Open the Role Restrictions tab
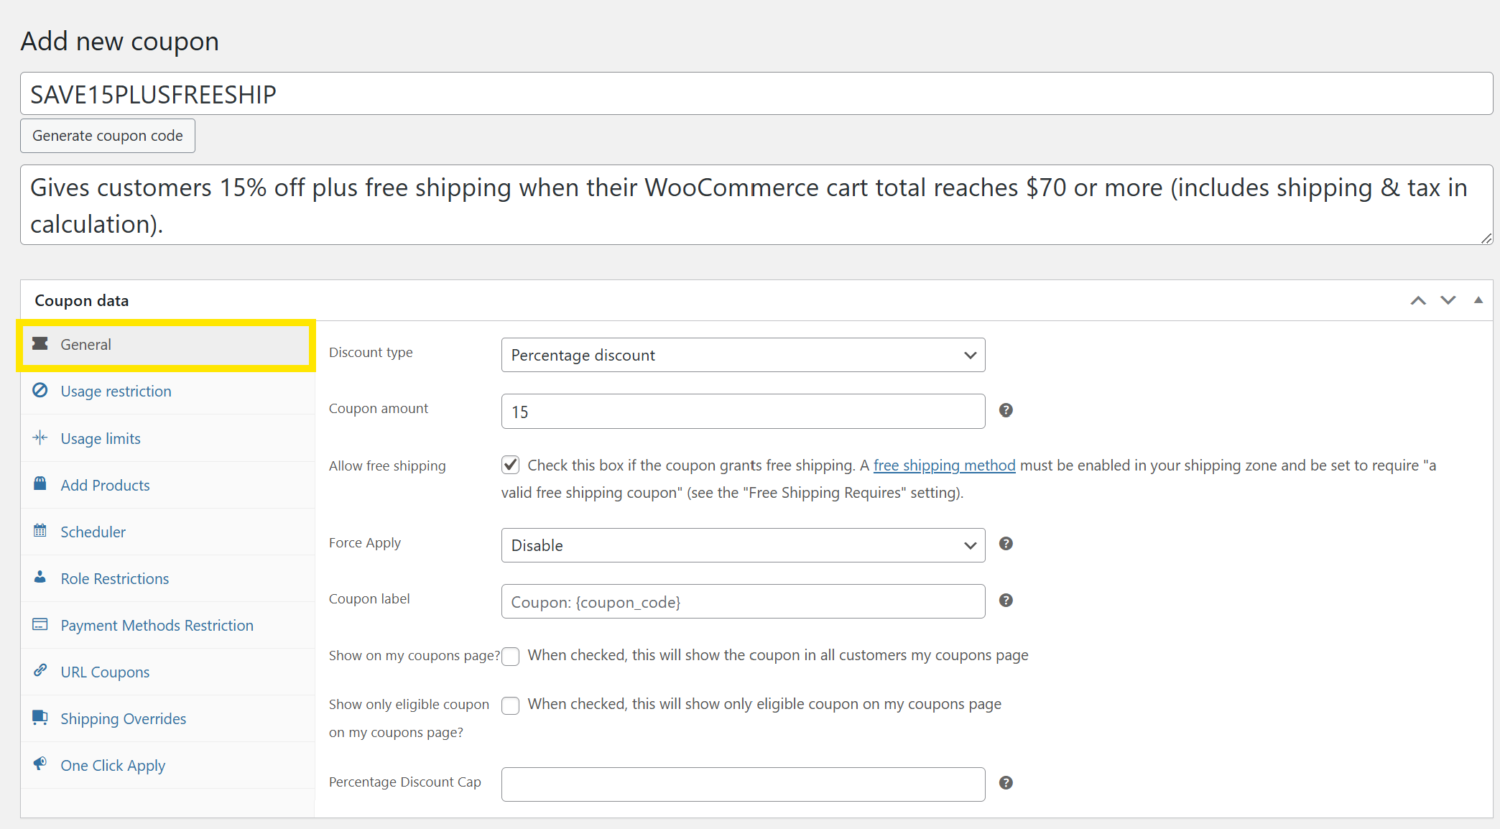Screen dimensions: 1500x829 (168, 578)
